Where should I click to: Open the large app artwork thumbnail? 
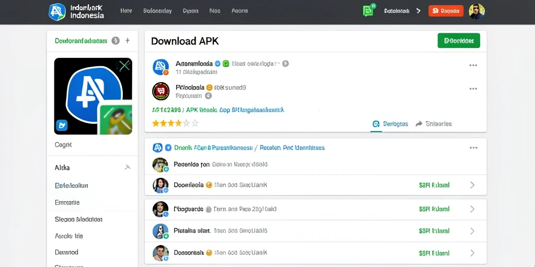tap(93, 96)
